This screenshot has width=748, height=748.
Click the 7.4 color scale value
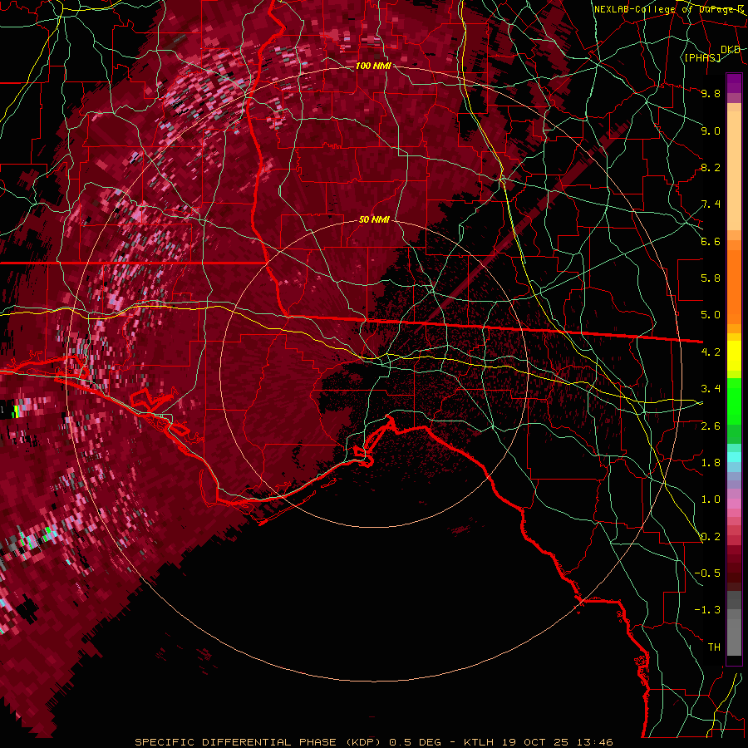[711, 204]
